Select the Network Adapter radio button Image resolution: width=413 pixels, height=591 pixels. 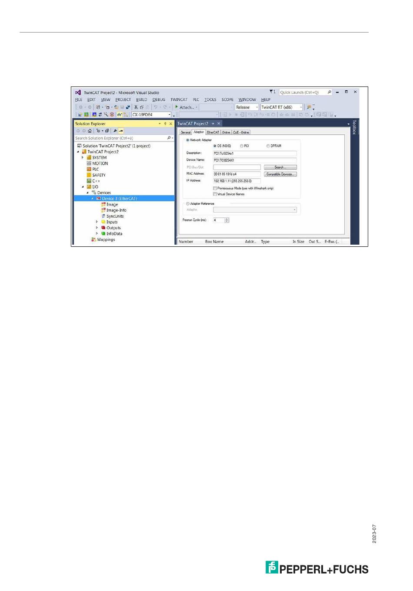click(x=187, y=140)
